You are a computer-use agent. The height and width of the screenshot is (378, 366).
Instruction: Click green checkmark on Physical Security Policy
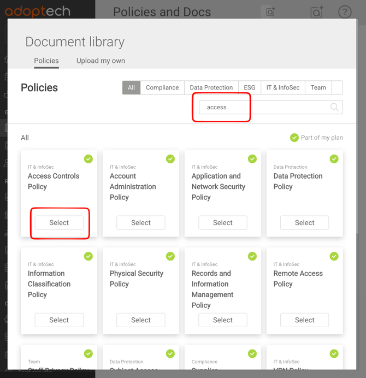pyautogui.click(x=170, y=256)
